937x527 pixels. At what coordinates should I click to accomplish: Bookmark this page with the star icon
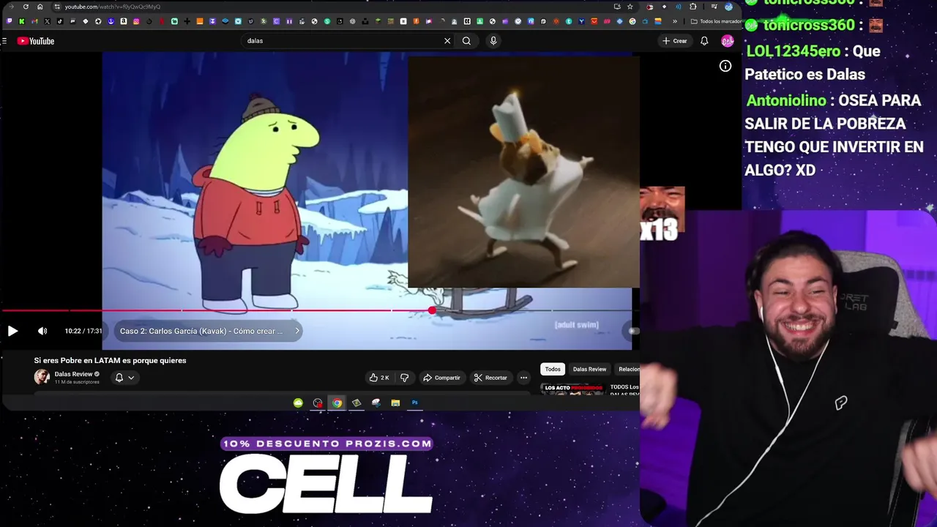630,7
